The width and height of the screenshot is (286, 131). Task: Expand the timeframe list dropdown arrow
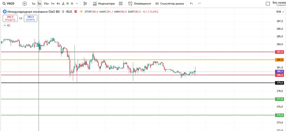77,3
